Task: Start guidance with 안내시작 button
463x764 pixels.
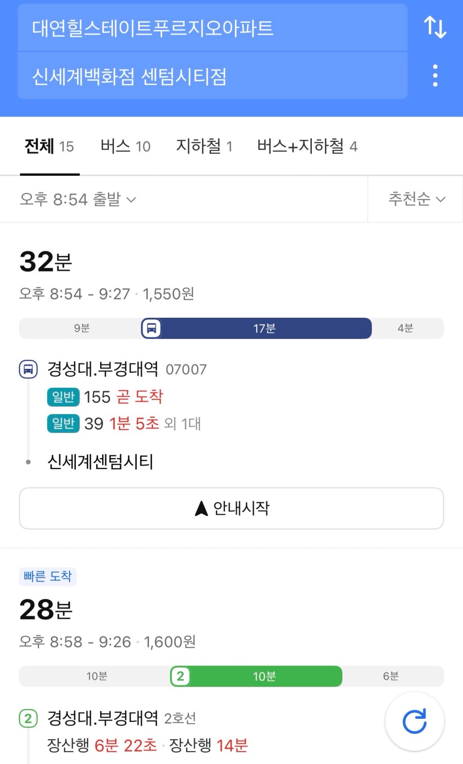Action: (x=231, y=508)
